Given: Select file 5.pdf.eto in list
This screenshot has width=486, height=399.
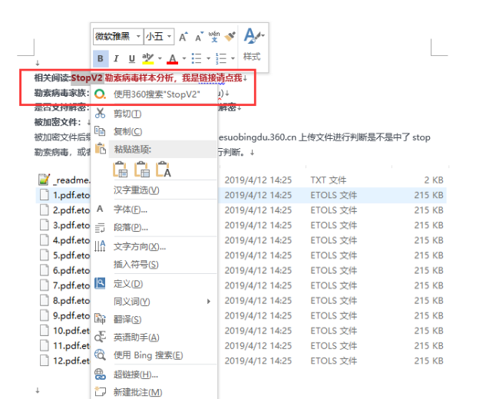Looking at the screenshot, I should [x=71, y=256].
